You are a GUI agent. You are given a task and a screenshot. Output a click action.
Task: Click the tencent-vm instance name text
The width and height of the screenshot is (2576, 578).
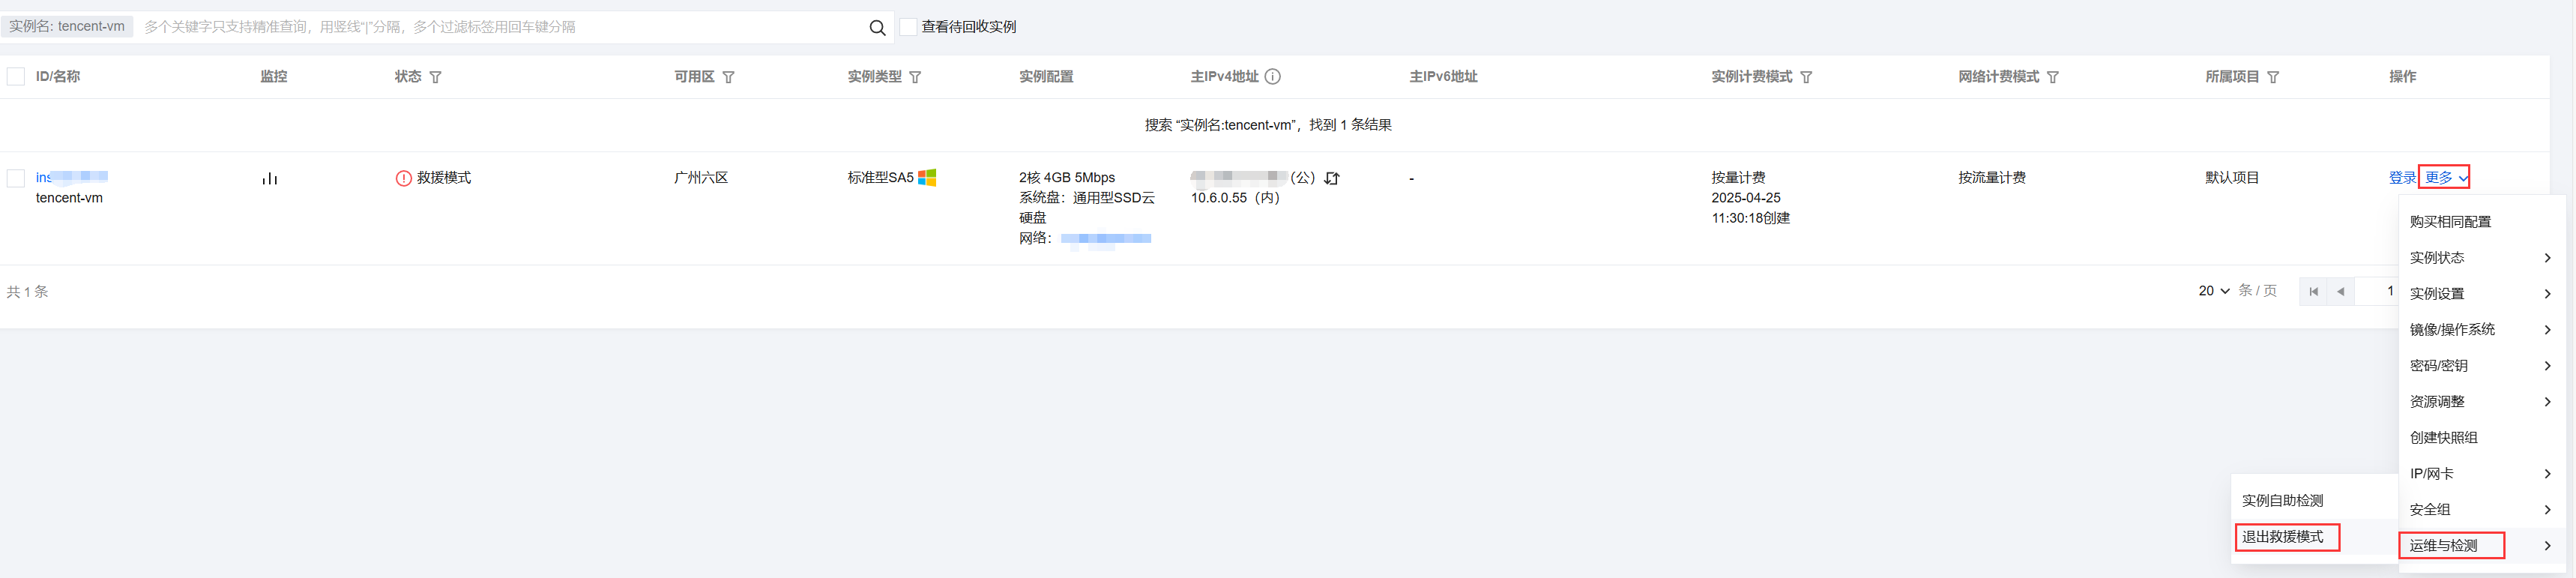click(69, 198)
